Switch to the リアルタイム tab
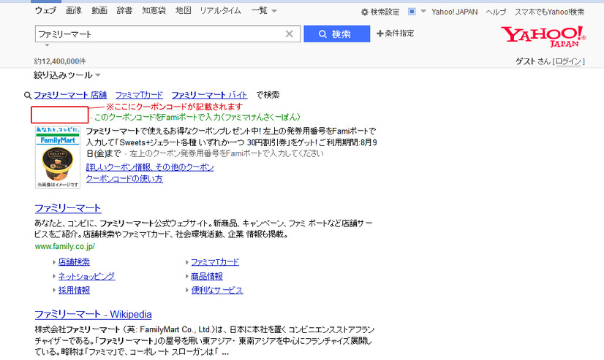Screen dimensions: 604x360 [220, 10]
